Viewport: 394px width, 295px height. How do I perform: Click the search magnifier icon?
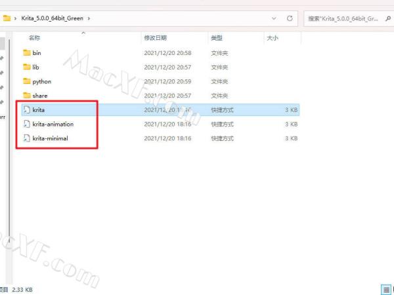coord(388,18)
